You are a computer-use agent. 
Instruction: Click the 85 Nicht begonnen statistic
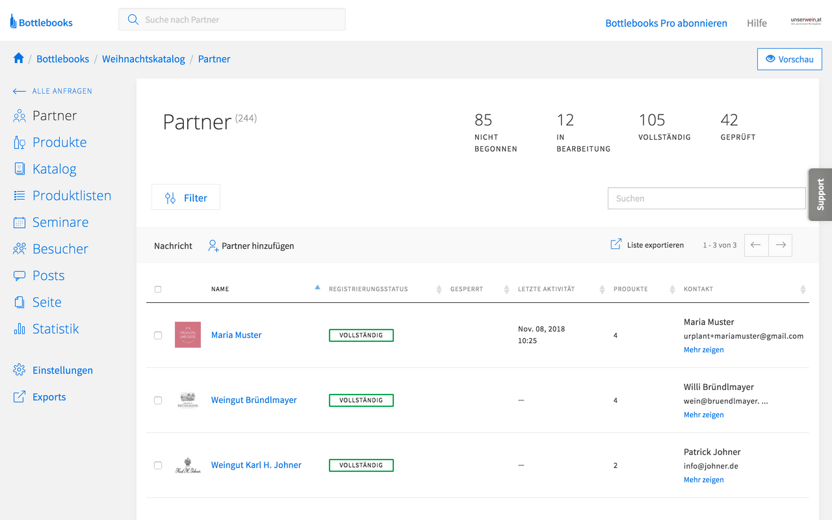point(496,133)
